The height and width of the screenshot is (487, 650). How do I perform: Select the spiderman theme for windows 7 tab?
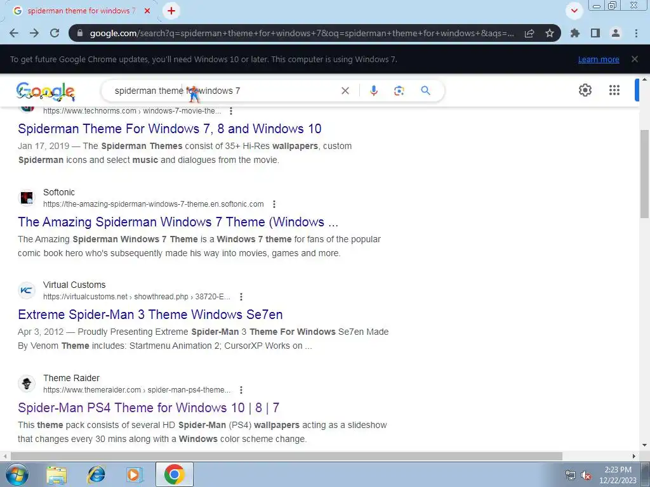pyautogui.click(x=81, y=11)
